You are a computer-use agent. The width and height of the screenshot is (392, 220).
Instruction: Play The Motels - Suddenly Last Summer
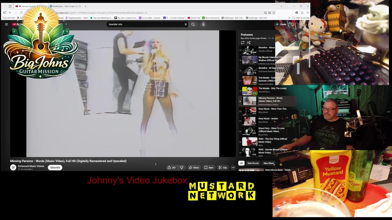(x=267, y=80)
